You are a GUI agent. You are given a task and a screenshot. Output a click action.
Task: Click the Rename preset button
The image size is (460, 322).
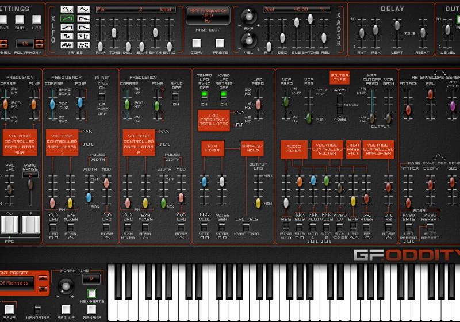[x=93, y=309]
